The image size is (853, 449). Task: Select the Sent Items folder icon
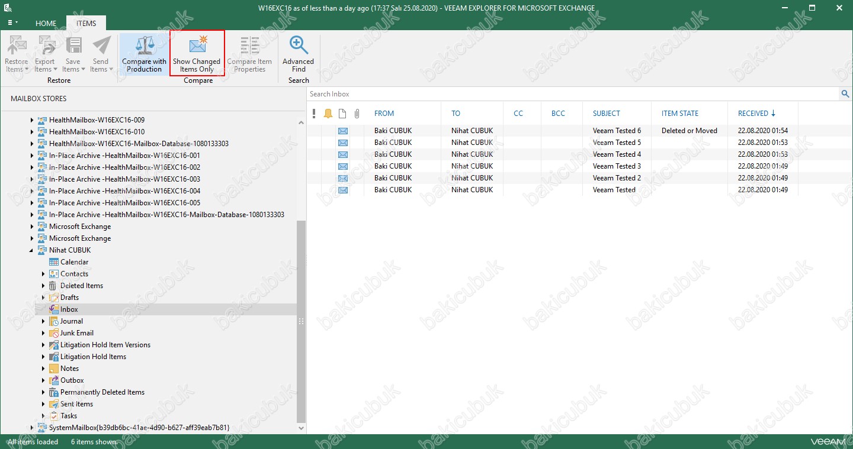pos(54,404)
